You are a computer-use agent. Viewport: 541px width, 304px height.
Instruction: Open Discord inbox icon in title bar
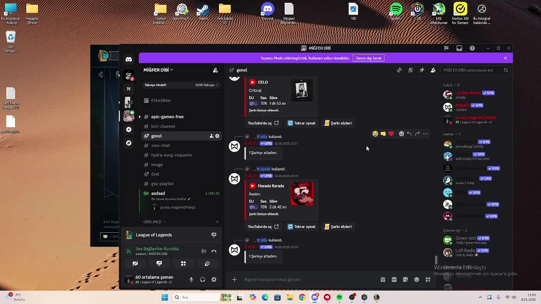tap(459, 48)
